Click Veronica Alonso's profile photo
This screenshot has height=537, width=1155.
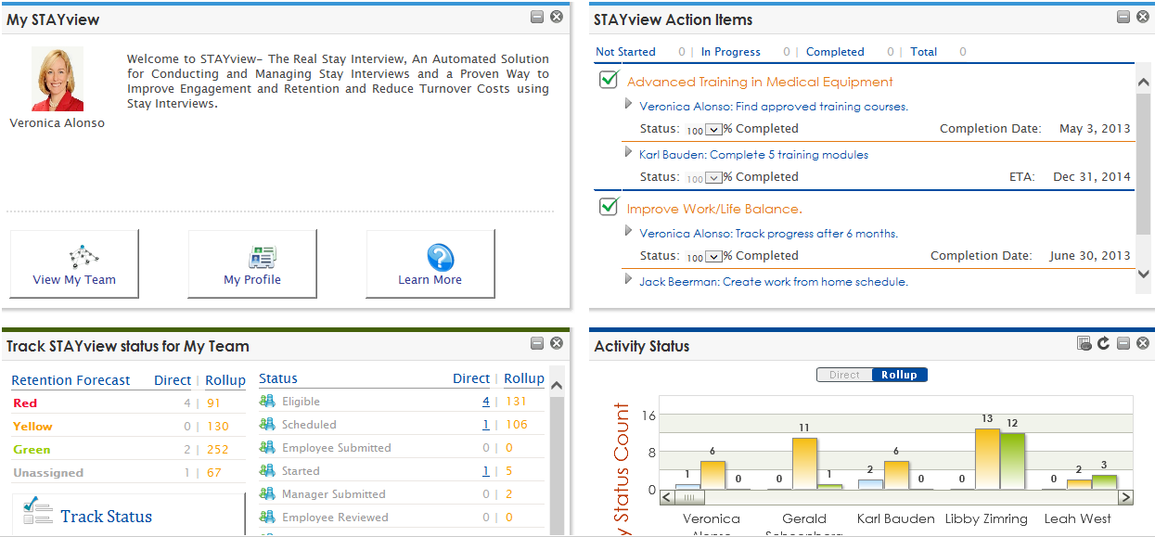[x=58, y=79]
